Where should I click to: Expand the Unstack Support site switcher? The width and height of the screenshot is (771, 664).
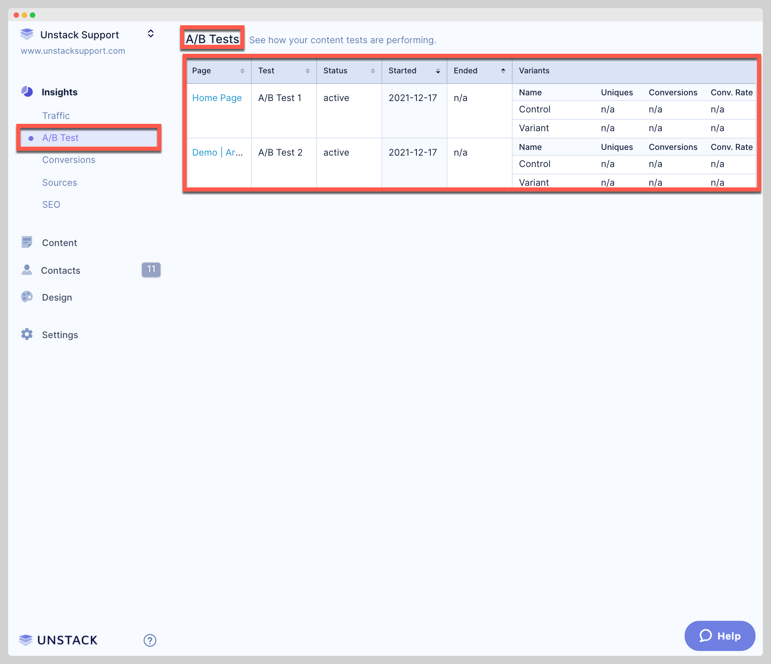(x=150, y=34)
